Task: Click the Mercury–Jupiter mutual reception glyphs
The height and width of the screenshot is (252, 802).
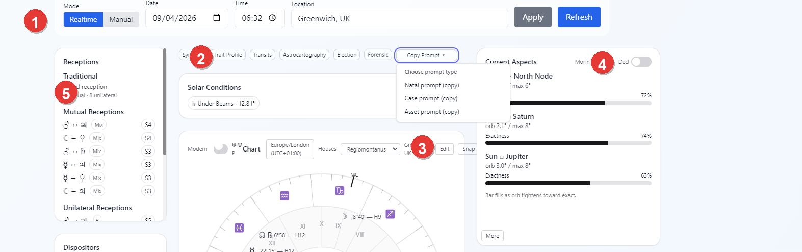Action: click(x=74, y=165)
